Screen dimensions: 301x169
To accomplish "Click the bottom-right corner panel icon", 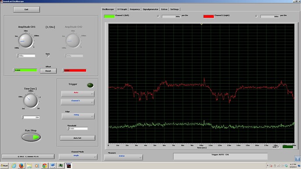I will tap(298, 159).
